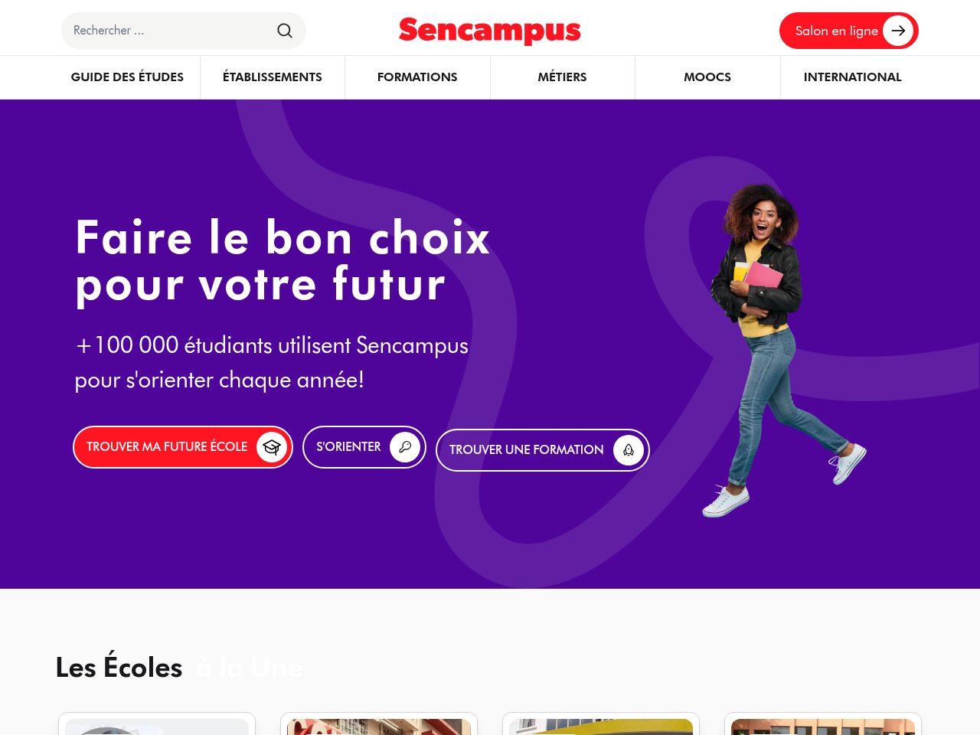Screen dimensions: 980x735
Task: Click the S'orienter button
Action: (348, 447)
